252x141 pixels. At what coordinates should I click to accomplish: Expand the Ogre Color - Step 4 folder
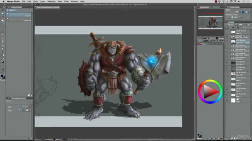[232, 46]
